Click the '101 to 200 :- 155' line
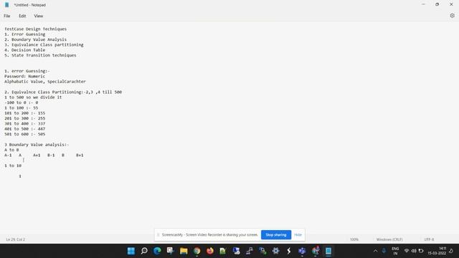 point(24,113)
